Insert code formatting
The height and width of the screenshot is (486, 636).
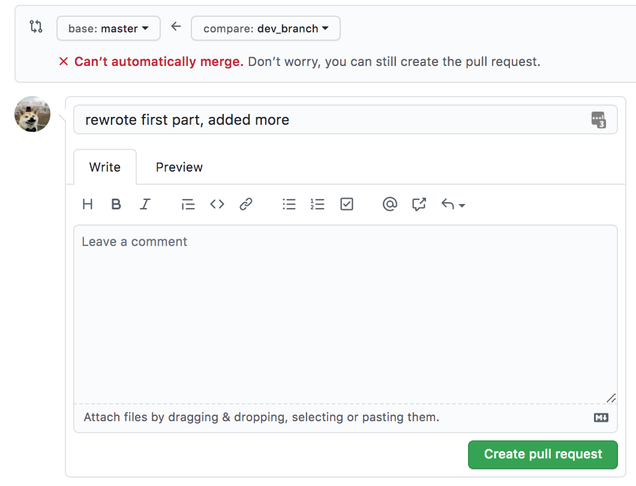[217, 205]
